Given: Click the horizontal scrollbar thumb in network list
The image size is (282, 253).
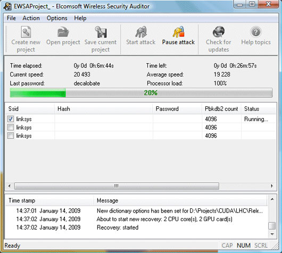Looking at the screenshot, I should point(117,186).
